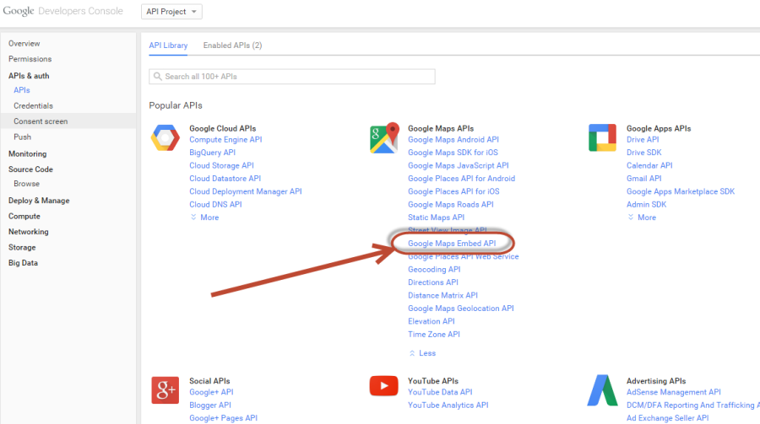Image resolution: width=760 pixels, height=424 pixels.
Task: Click the Google Apps APIs icon
Action: [x=602, y=138]
